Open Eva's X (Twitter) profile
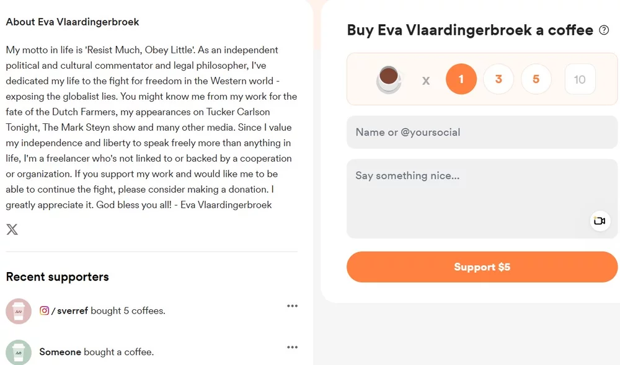Image resolution: width=620 pixels, height=365 pixels. pyautogui.click(x=12, y=229)
